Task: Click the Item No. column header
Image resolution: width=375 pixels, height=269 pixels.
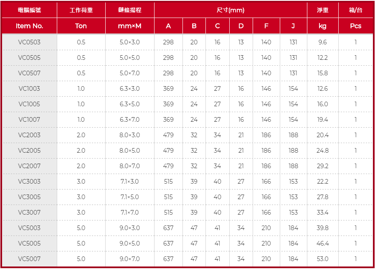Action: [x=29, y=26]
